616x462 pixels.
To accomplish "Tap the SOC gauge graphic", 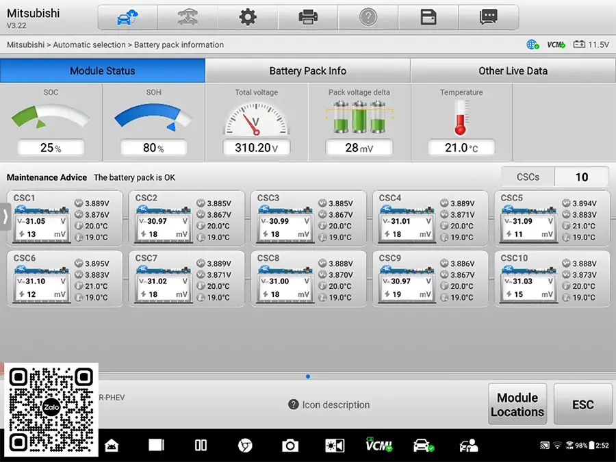I will 51,116.
